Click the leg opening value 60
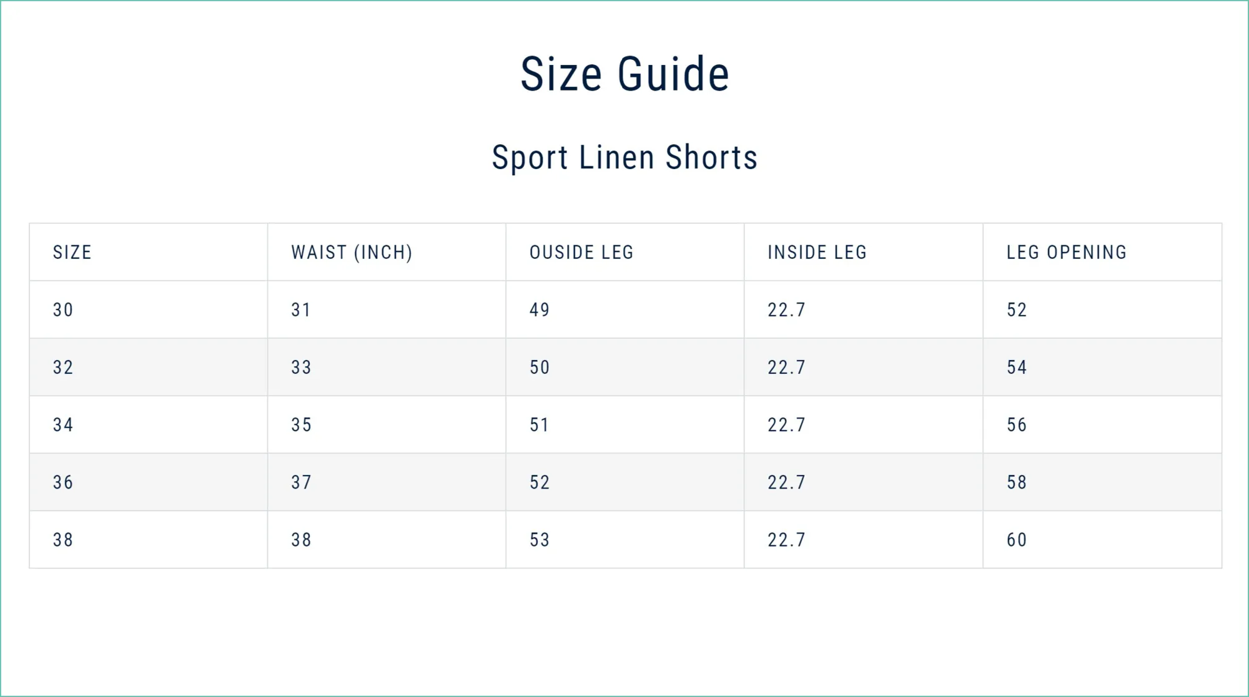1249x697 pixels. 1017,540
